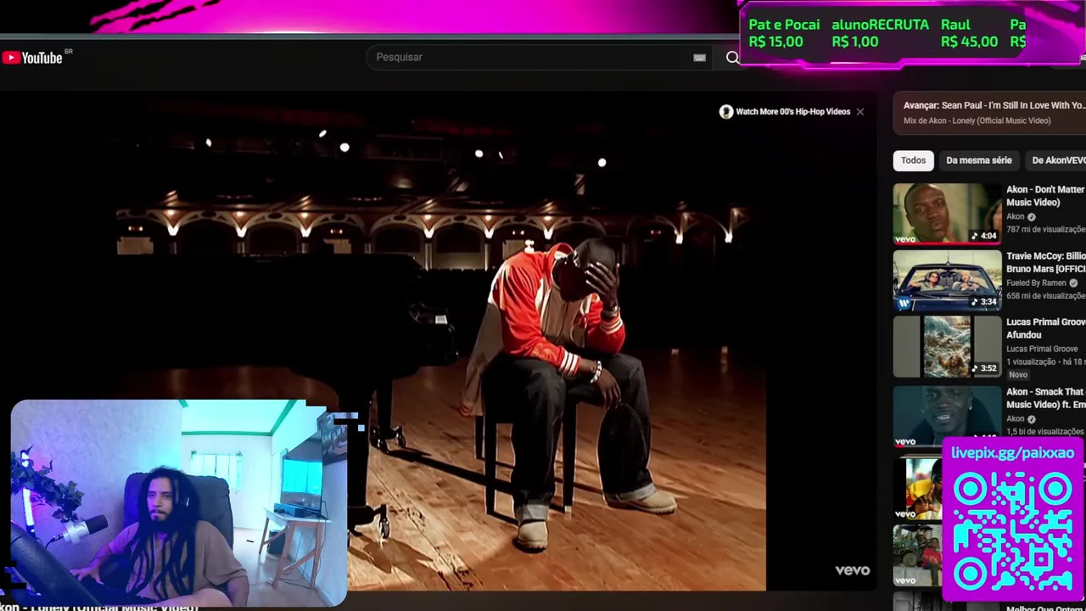Click the livepix.gg/paixxao QR code
Image resolution: width=1086 pixels, height=611 pixels.
tap(1013, 531)
